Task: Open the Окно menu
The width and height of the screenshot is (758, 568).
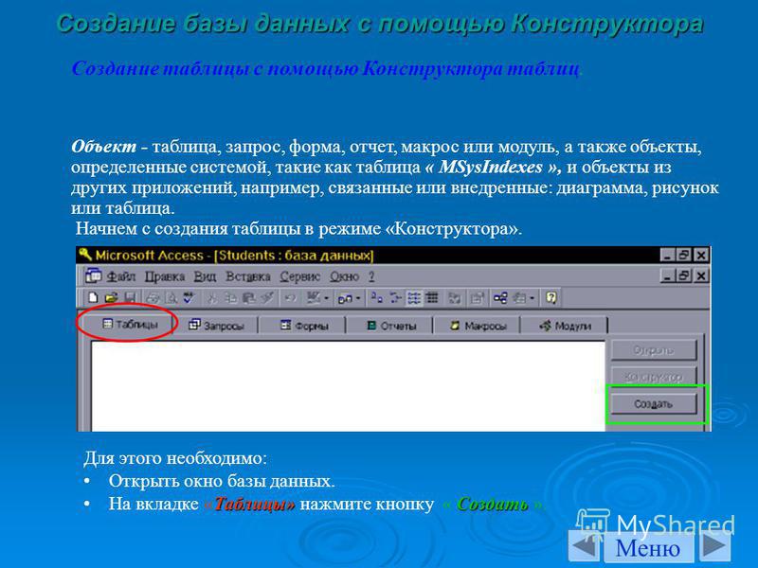Action: click(344, 276)
